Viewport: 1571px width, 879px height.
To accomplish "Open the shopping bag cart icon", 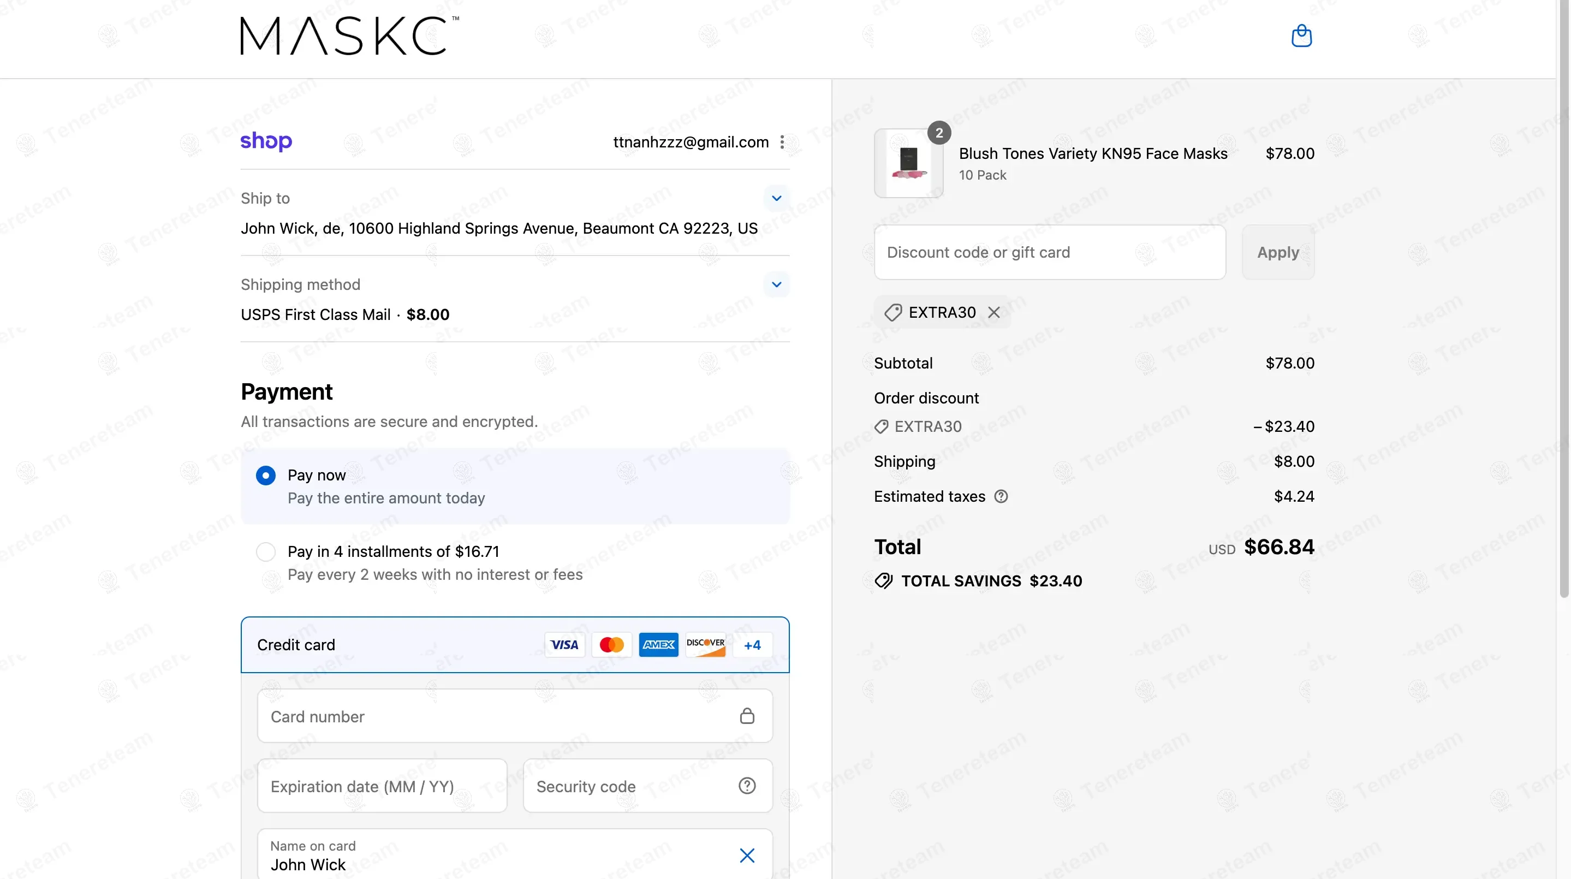I will tap(1301, 36).
